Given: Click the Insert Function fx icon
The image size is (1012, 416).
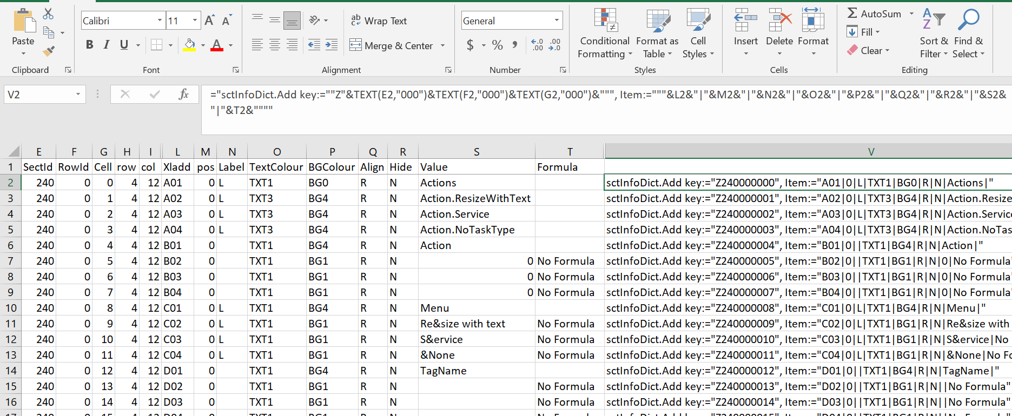Looking at the screenshot, I should [x=183, y=95].
